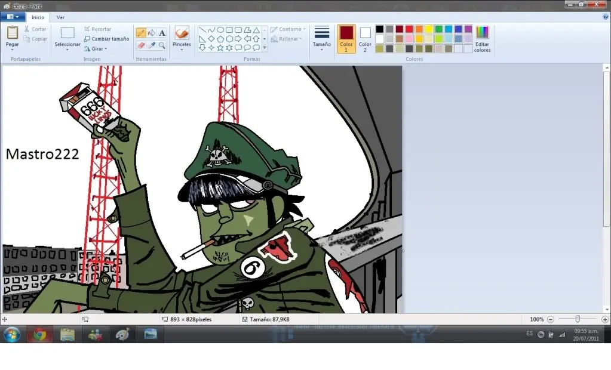This screenshot has height=370, width=611.
Task: Click the Copiar button
Action: click(x=35, y=39)
